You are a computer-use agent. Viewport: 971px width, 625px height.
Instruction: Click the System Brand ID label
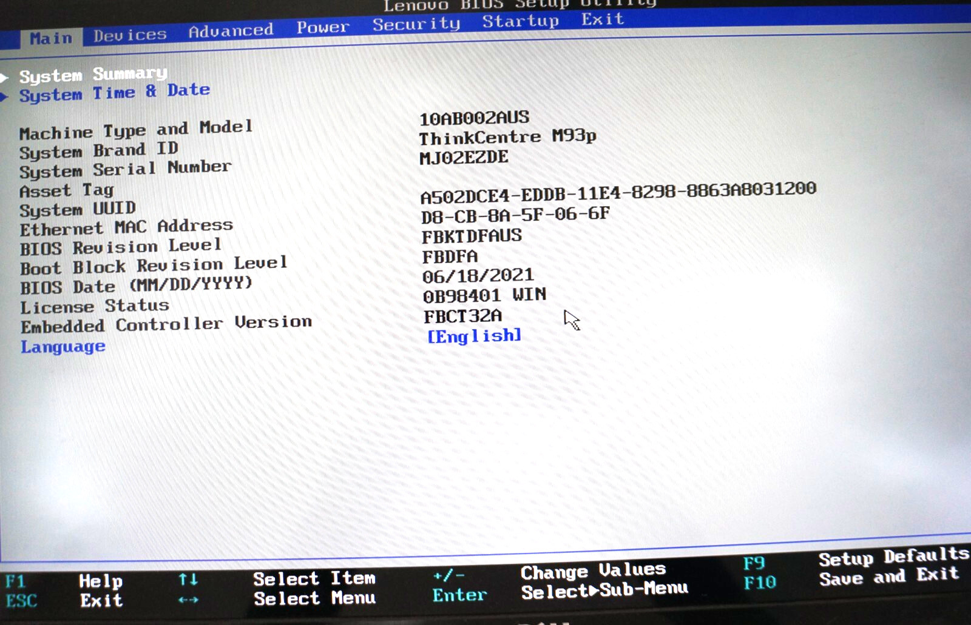coord(99,150)
